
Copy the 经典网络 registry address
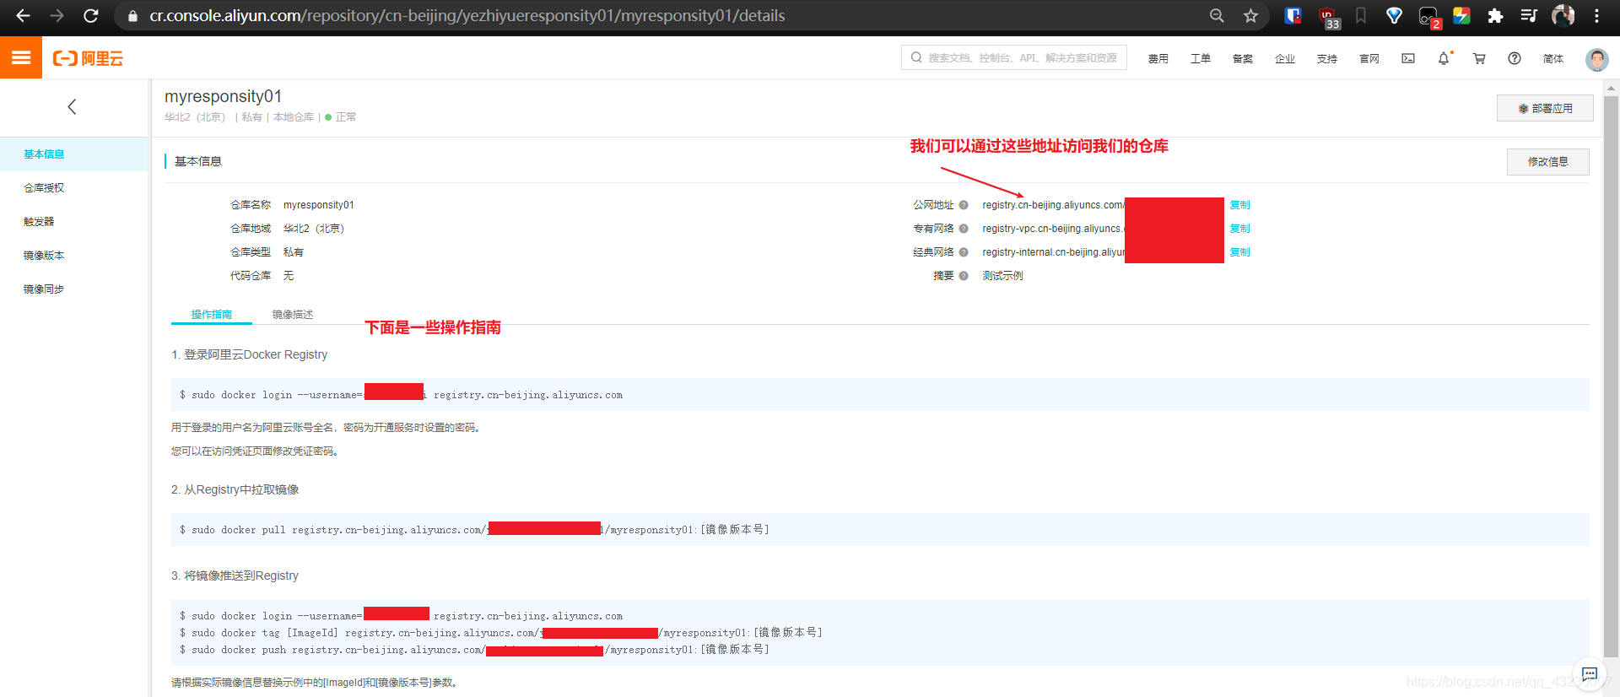(1239, 252)
